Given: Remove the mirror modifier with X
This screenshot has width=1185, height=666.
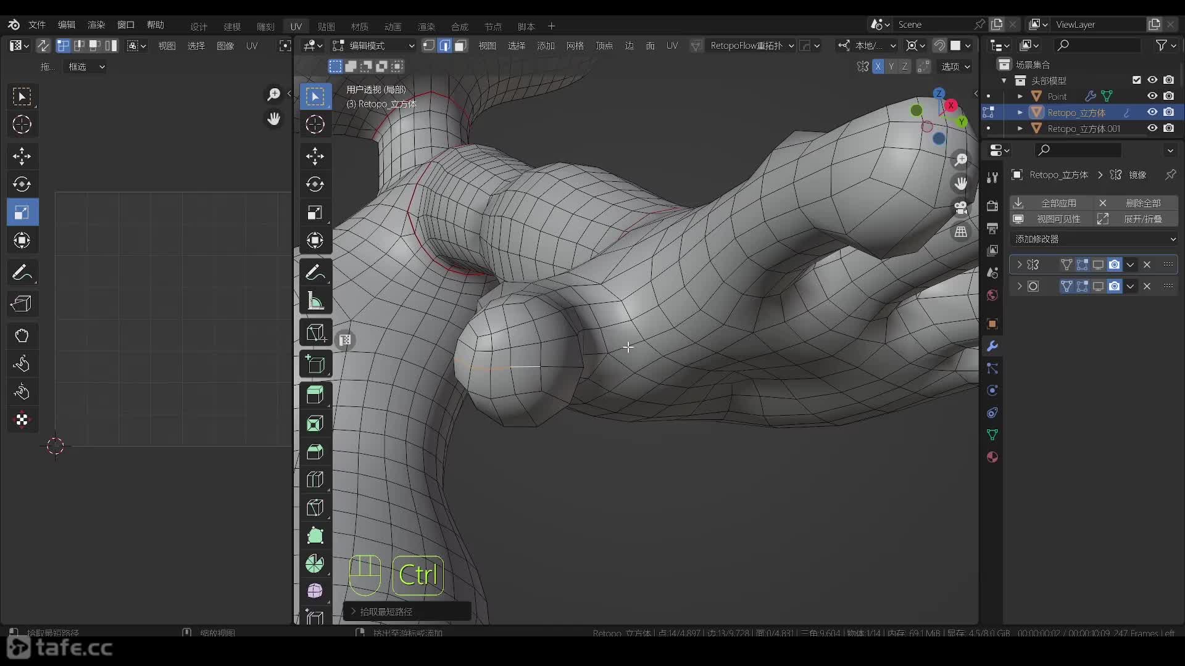Looking at the screenshot, I should pos(1147,265).
